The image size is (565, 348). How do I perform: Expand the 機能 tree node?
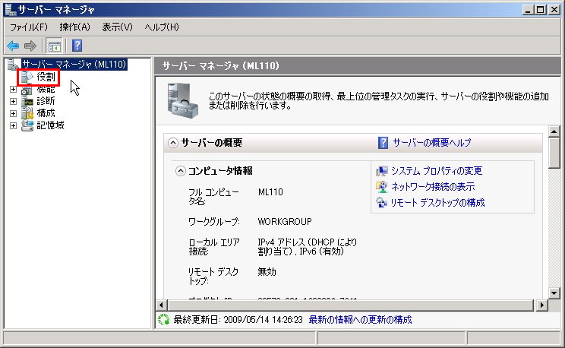point(13,89)
